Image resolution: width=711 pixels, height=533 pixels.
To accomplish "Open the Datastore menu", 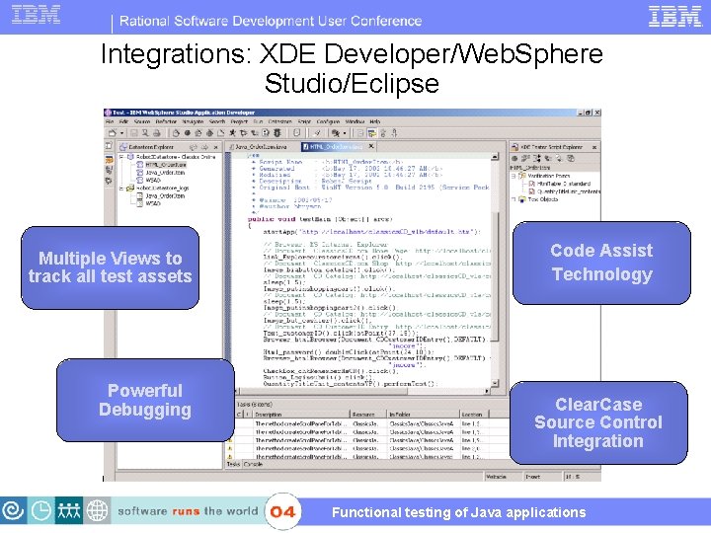I will coord(280,121).
